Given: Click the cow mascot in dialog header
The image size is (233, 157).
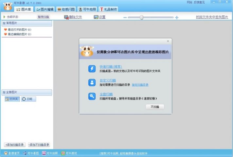Looking at the screenshot, I should click(x=87, y=51).
